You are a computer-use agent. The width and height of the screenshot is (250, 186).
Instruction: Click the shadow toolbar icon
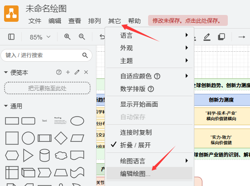(221, 37)
